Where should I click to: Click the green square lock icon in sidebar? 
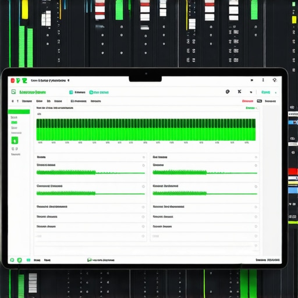[x=15, y=140]
